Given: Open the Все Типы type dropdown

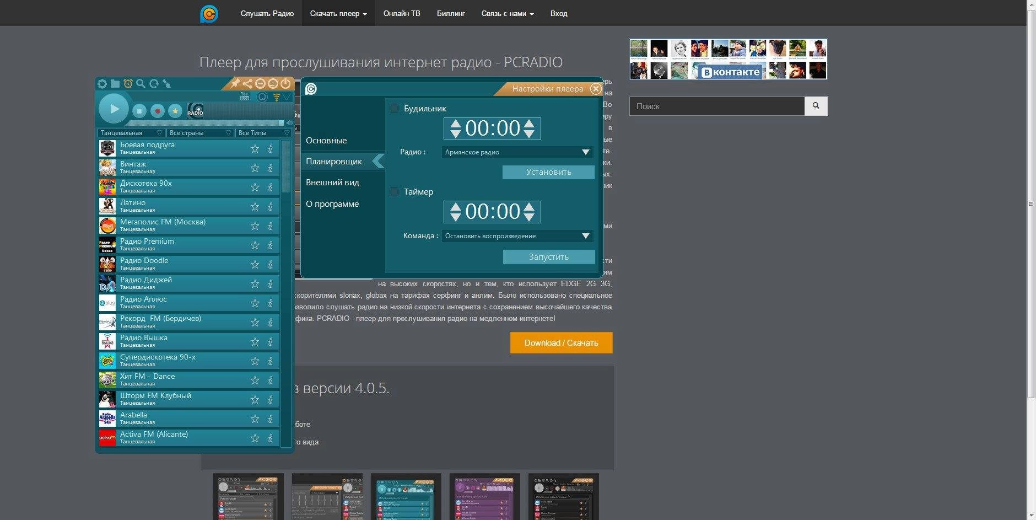Looking at the screenshot, I should (x=263, y=133).
